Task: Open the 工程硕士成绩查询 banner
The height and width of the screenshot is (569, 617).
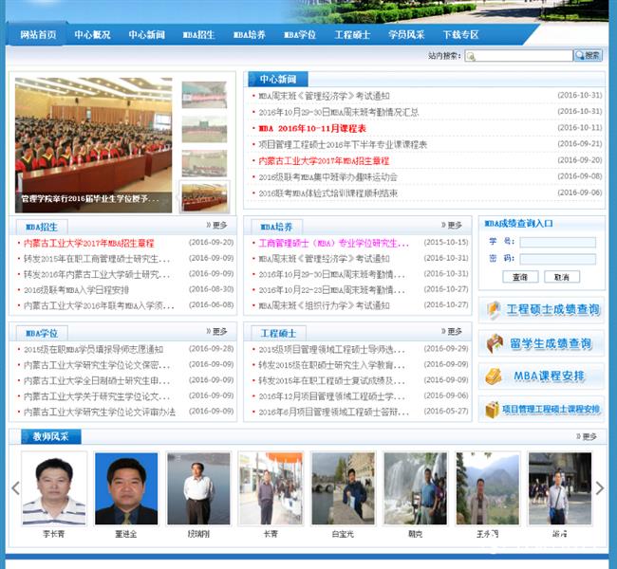Action: [x=542, y=310]
